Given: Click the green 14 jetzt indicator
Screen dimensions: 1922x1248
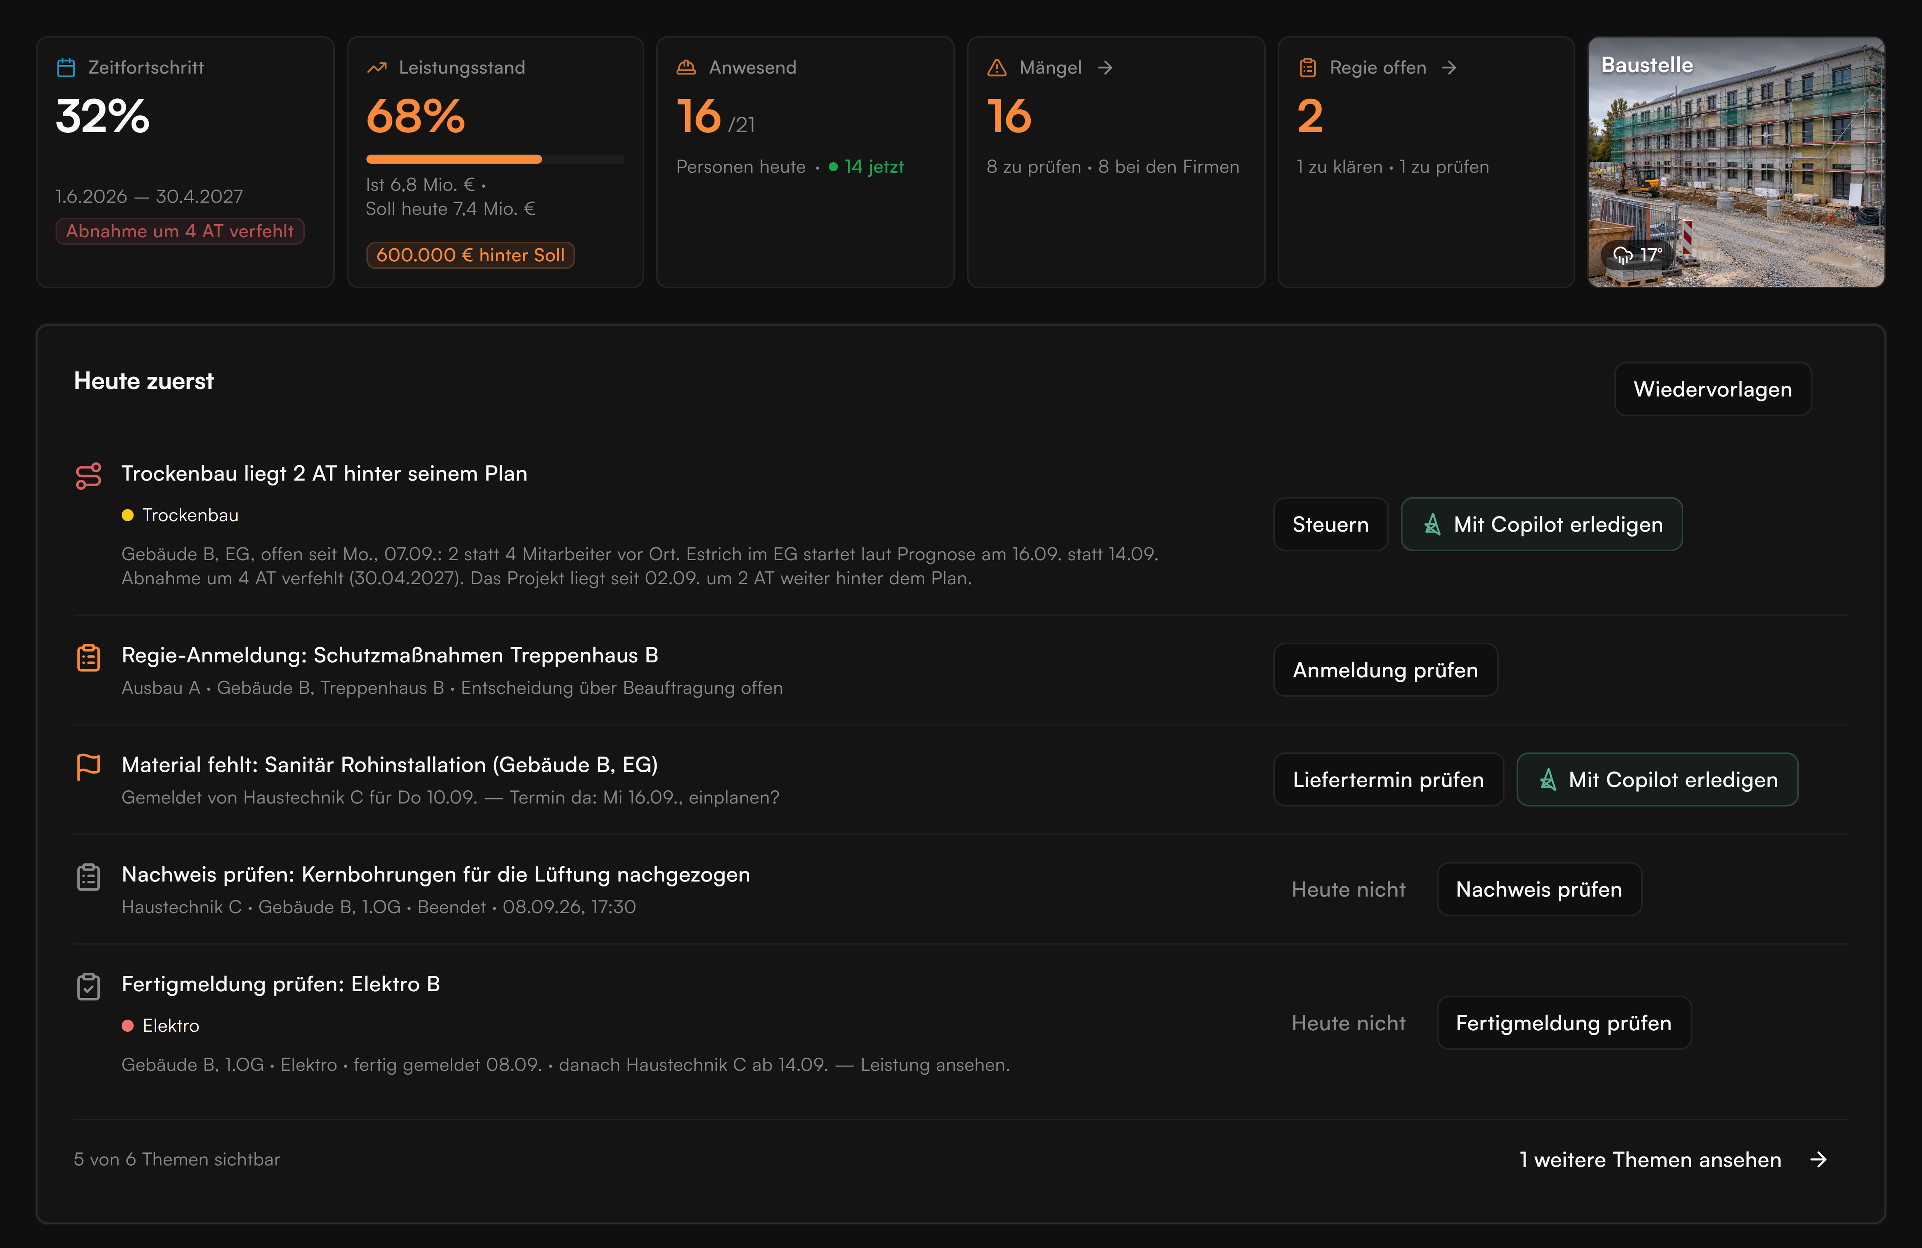Looking at the screenshot, I should 866,167.
